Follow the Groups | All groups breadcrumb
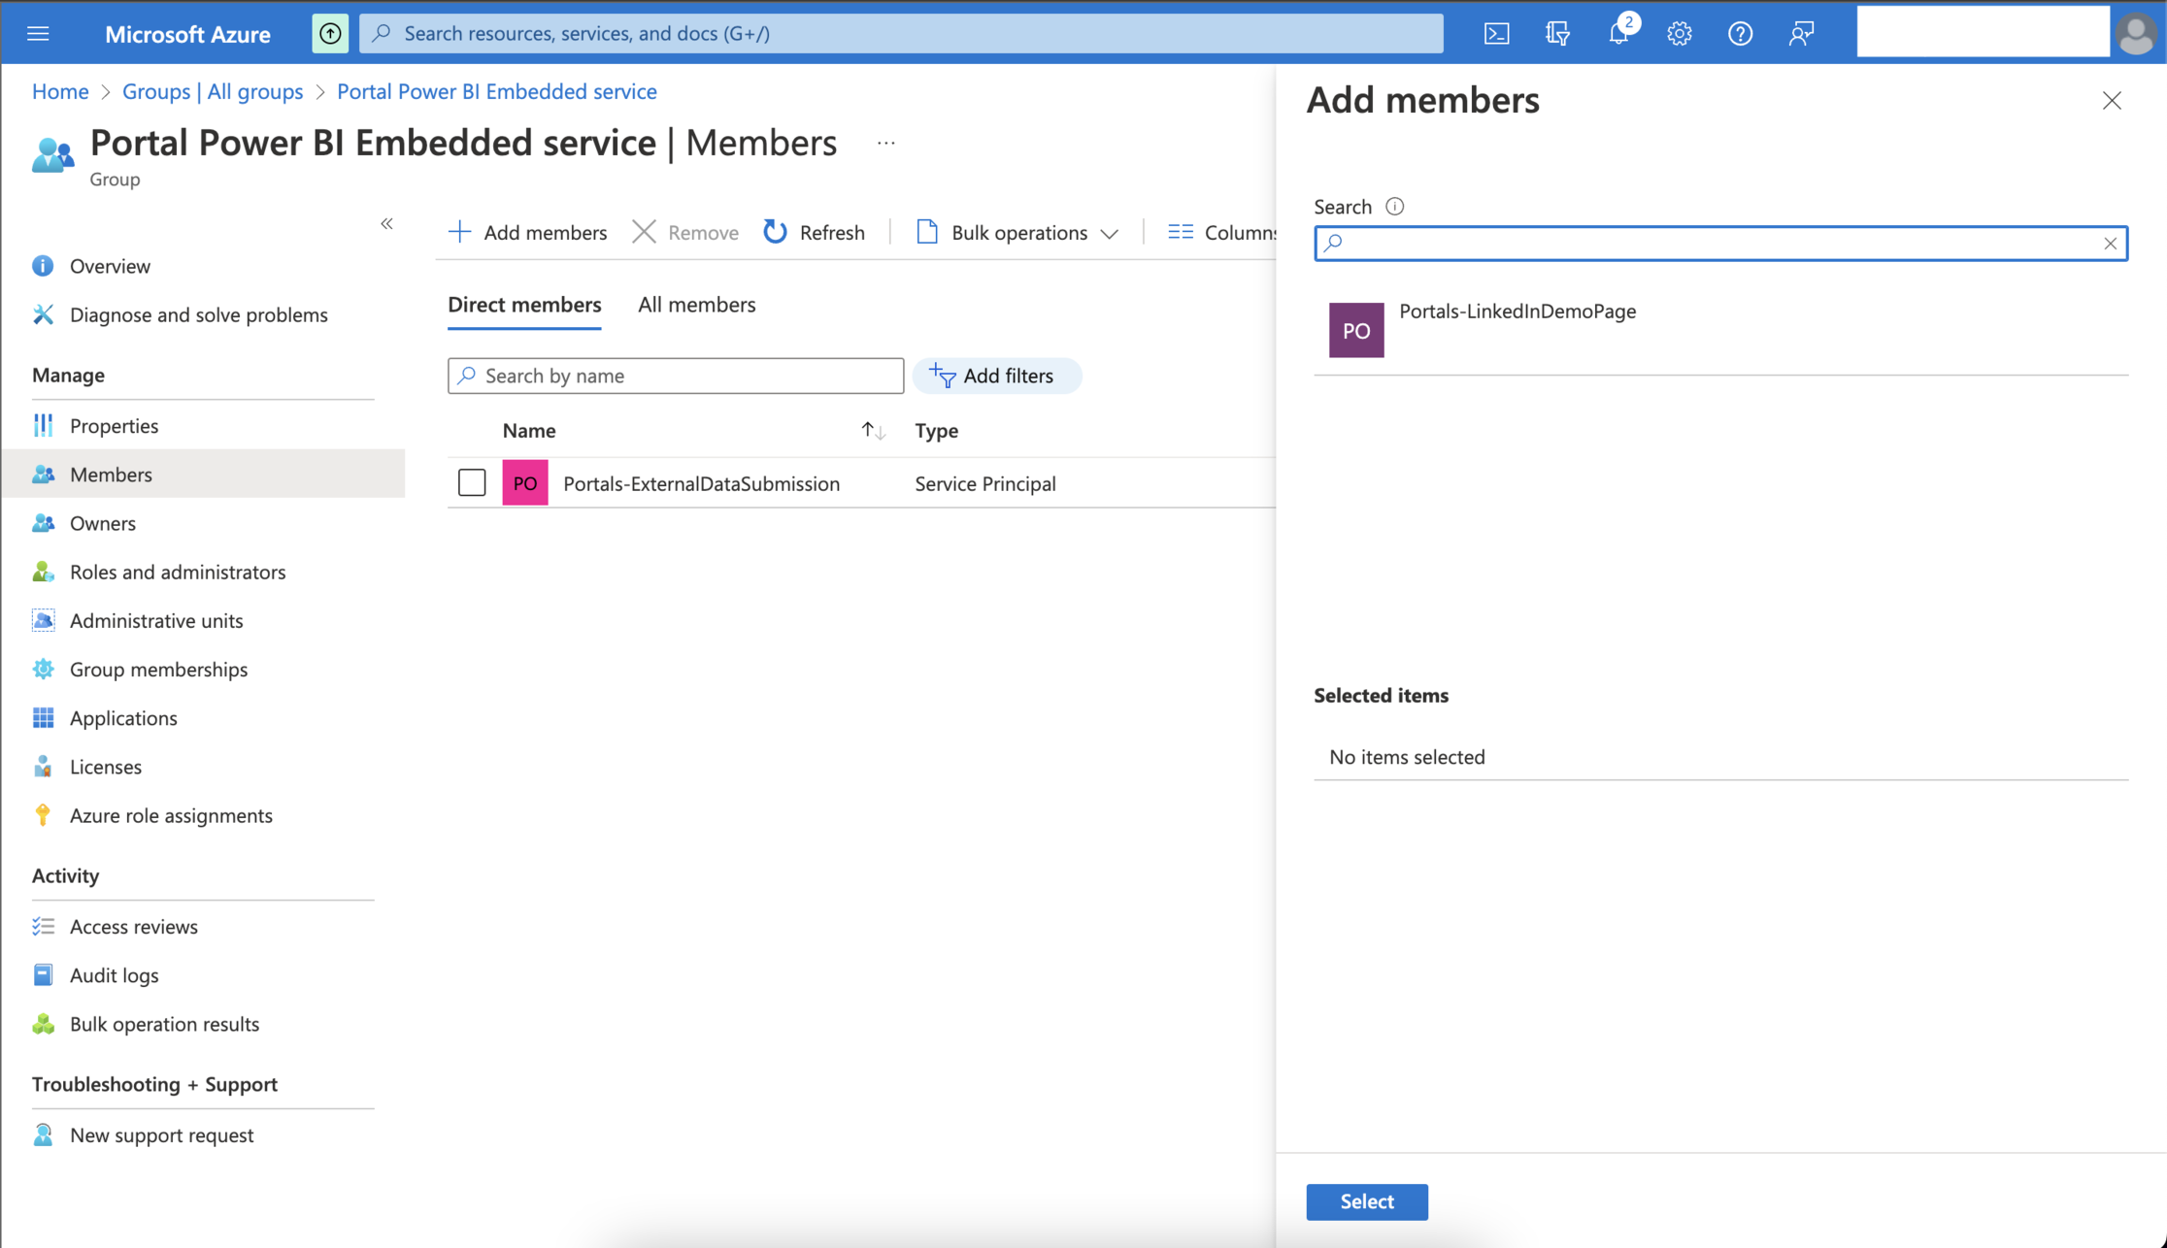Viewport: 2167px width, 1248px height. (213, 91)
